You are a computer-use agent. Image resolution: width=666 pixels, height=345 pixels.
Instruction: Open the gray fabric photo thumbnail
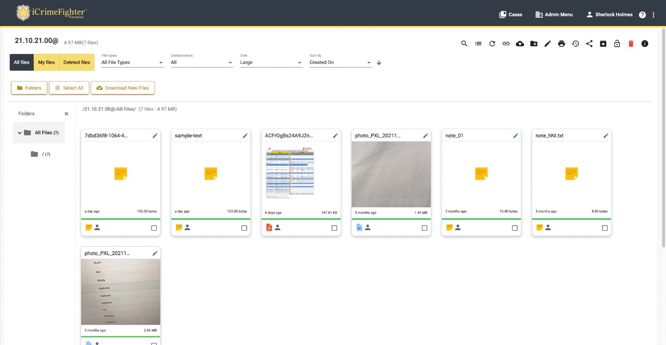[x=391, y=175]
